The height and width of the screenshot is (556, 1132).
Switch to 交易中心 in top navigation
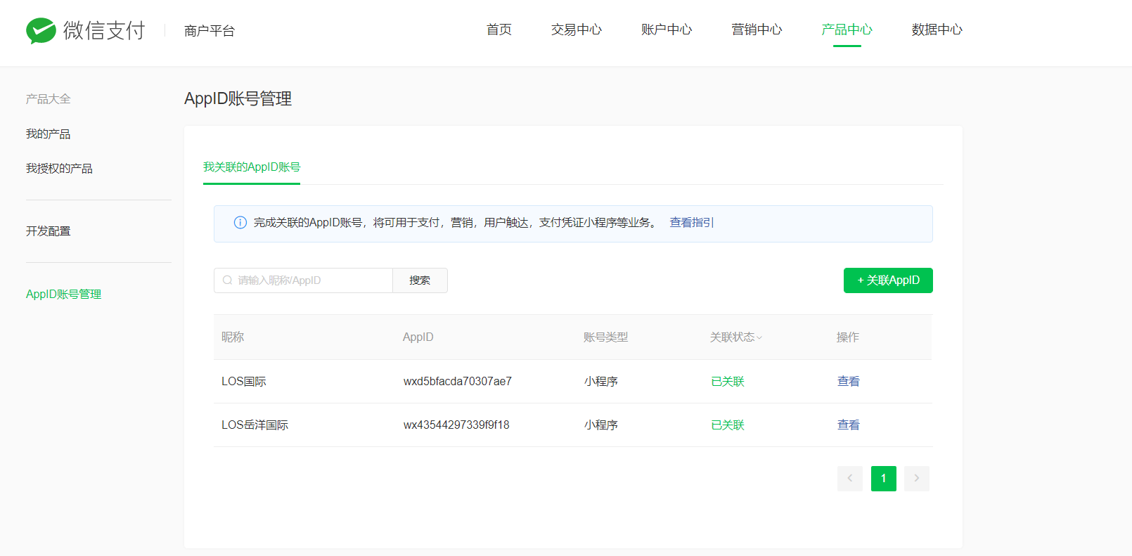pos(577,30)
